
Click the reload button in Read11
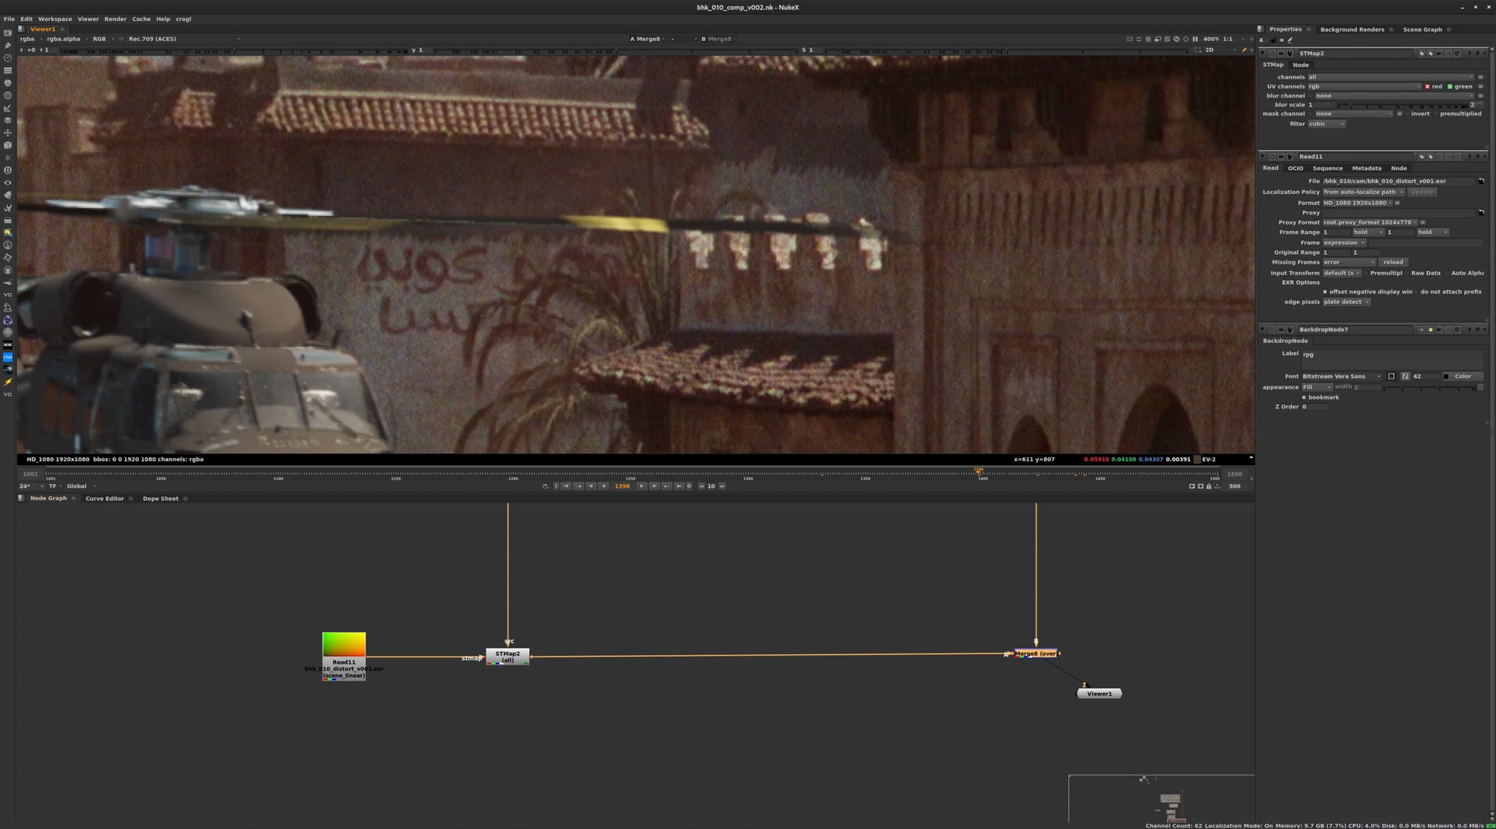[x=1393, y=262]
